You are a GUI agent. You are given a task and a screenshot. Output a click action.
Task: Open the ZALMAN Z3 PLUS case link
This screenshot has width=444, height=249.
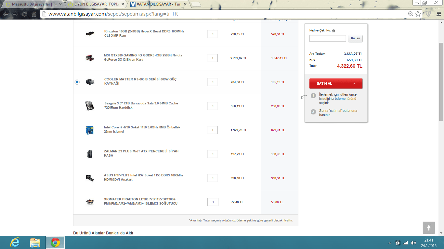coord(141,153)
